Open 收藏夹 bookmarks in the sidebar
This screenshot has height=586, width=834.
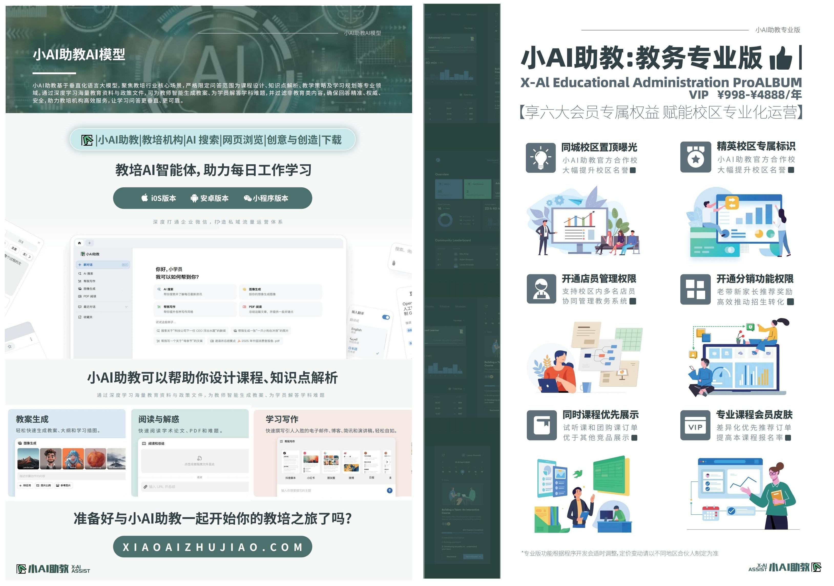tap(88, 317)
